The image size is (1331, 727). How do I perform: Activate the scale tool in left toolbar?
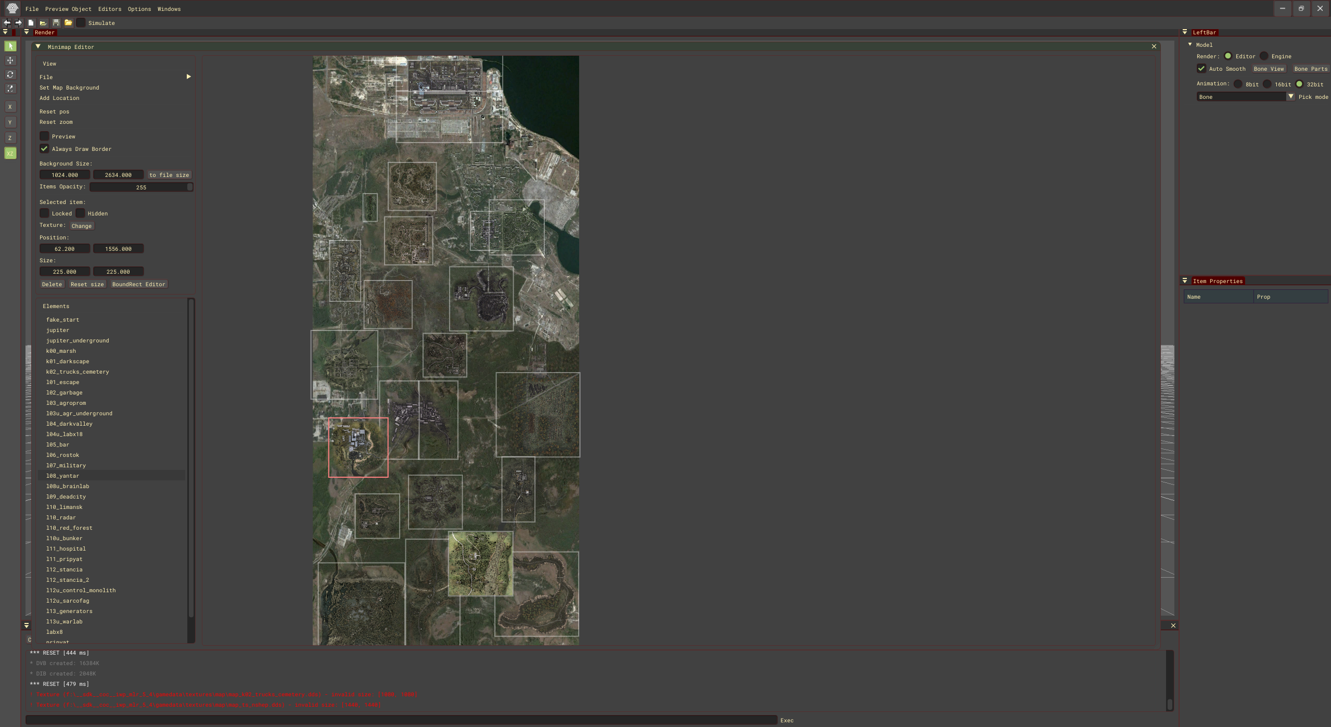(10, 88)
